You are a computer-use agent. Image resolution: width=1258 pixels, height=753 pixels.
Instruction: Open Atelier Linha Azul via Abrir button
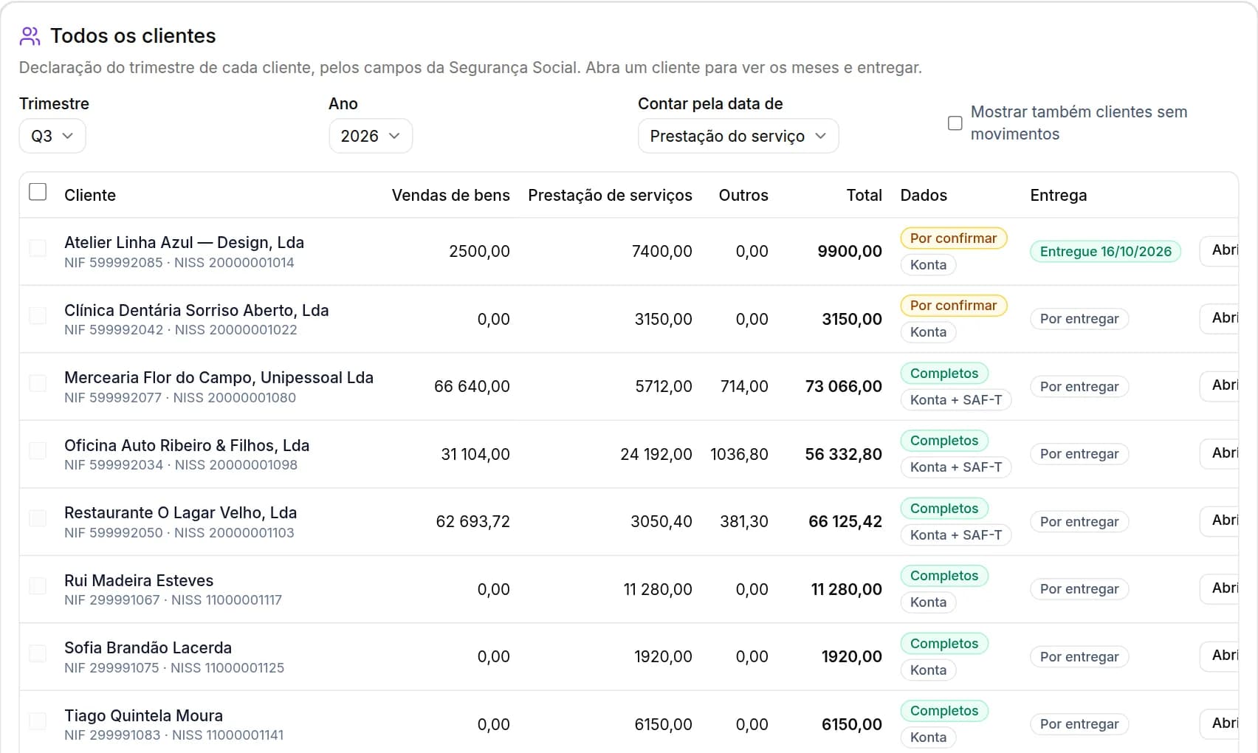click(x=1220, y=250)
